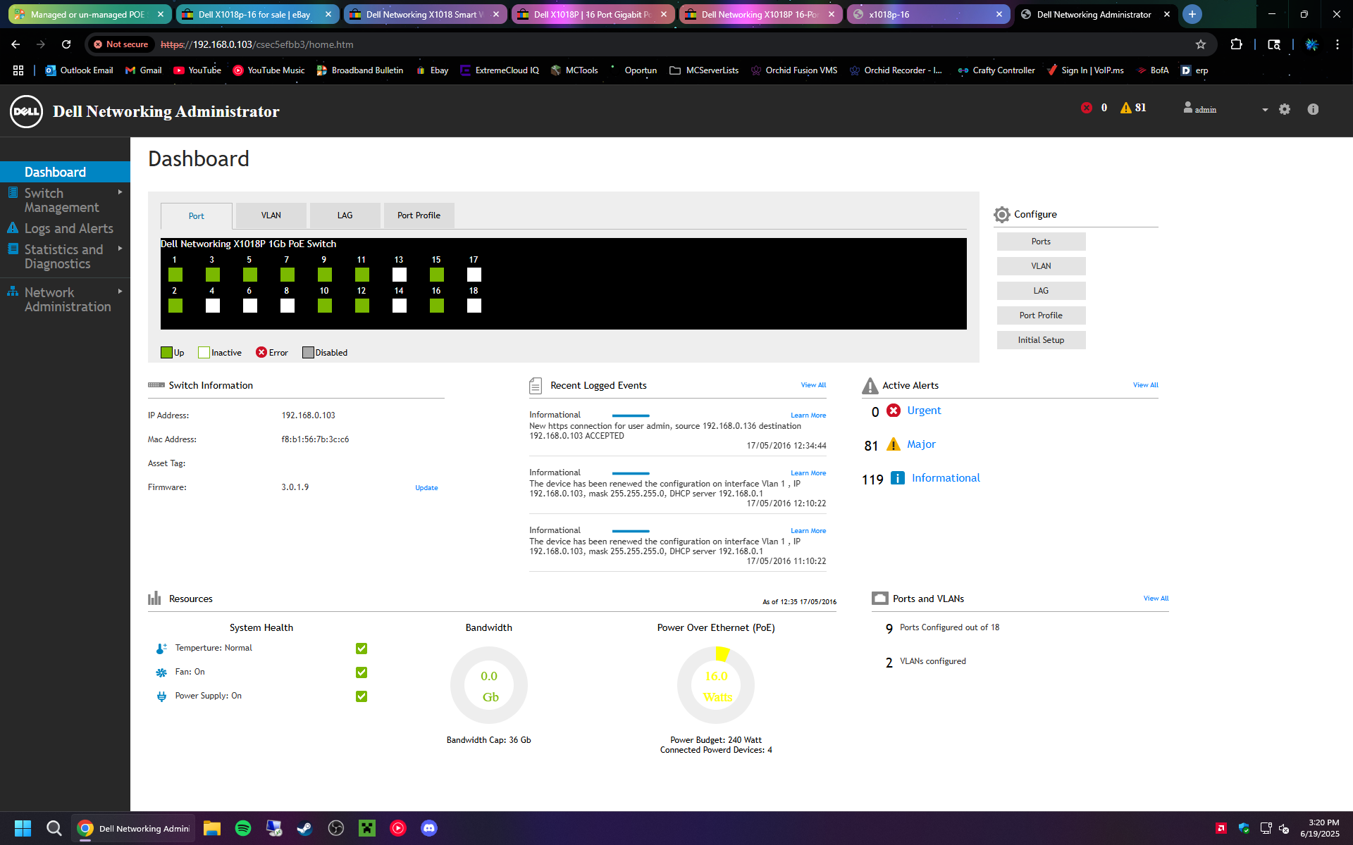Reload the page
The width and height of the screenshot is (1353, 845).
click(x=66, y=44)
